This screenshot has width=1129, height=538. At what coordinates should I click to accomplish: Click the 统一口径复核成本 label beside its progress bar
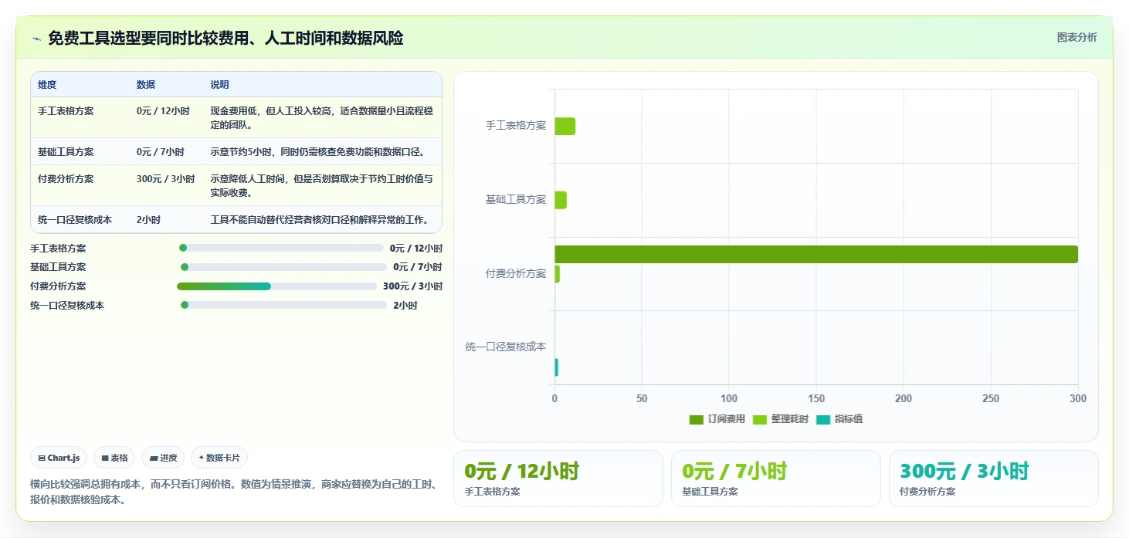click(x=67, y=306)
